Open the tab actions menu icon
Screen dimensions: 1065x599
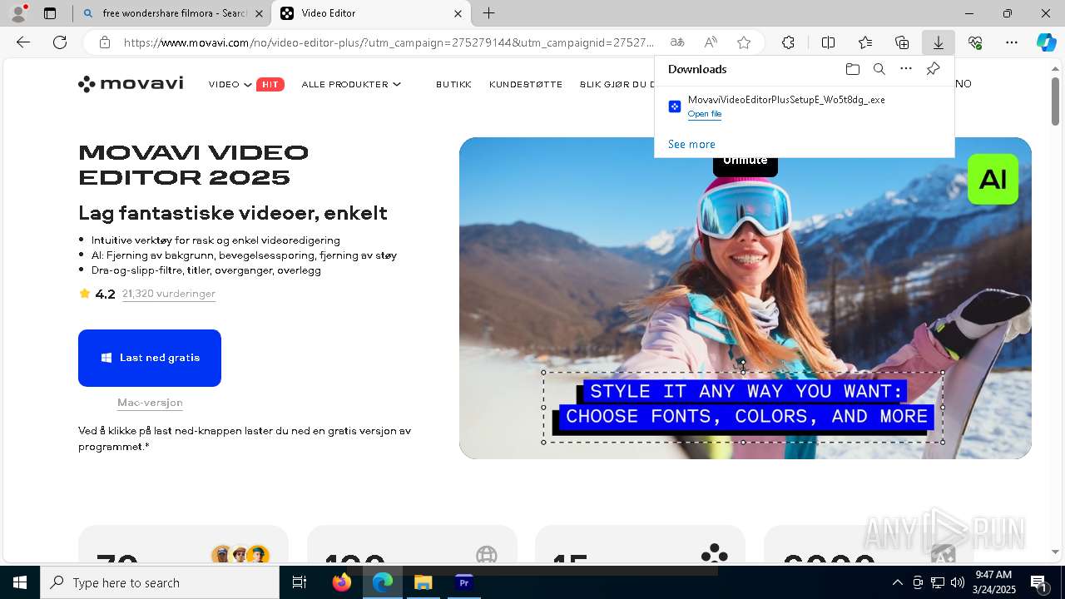[50, 13]
